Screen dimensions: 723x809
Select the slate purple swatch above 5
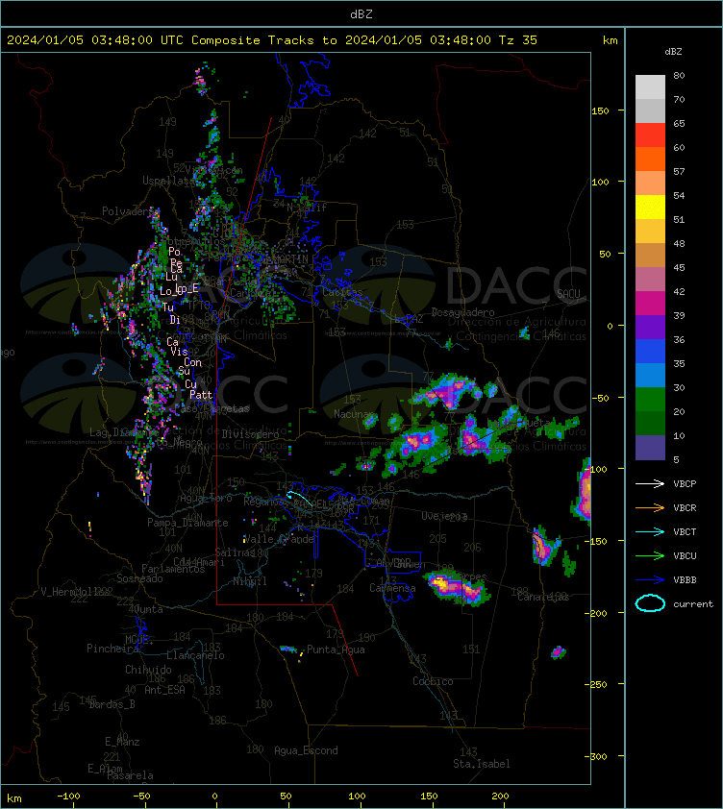coord(650,448)
